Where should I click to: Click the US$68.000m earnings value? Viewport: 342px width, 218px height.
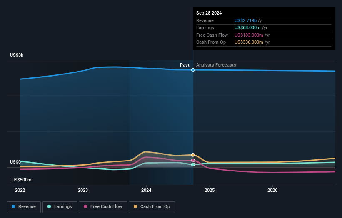(x=247, y=27)
